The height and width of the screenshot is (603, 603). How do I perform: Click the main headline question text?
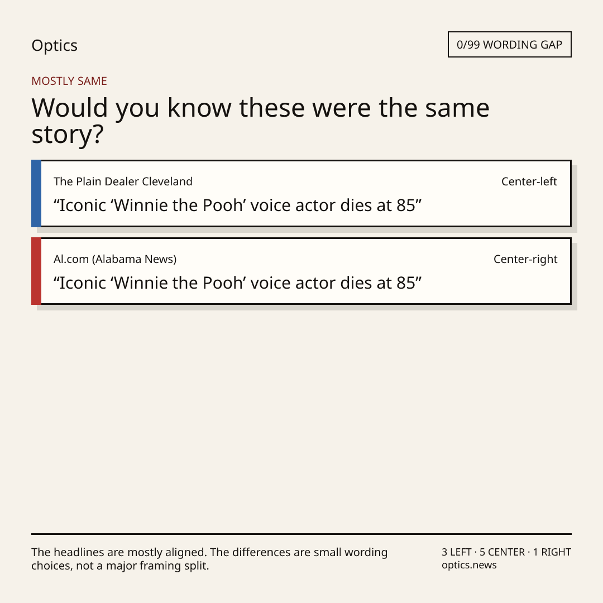[x=260, y=121]
